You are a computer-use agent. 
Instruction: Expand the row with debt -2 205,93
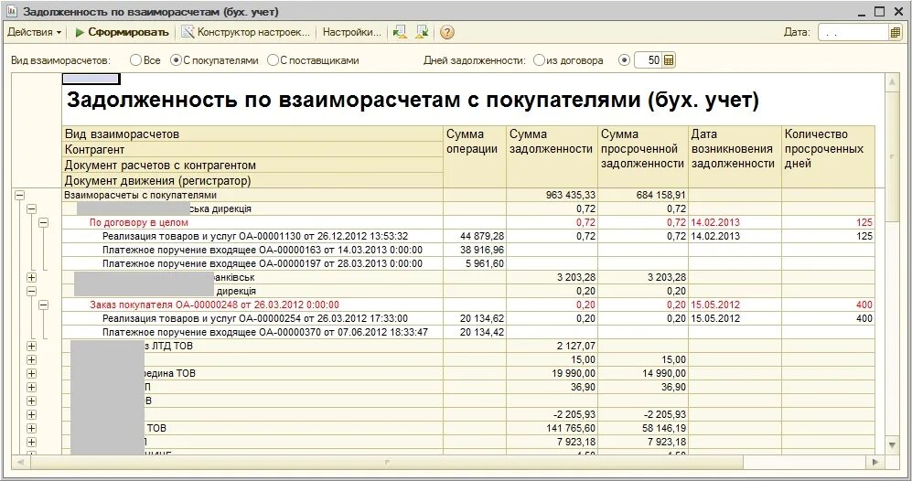click(x=31, y=414)
